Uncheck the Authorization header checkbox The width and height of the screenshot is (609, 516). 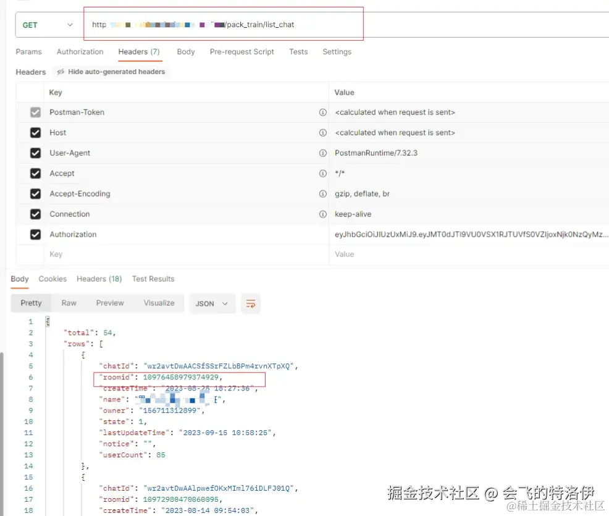point(35,234)
